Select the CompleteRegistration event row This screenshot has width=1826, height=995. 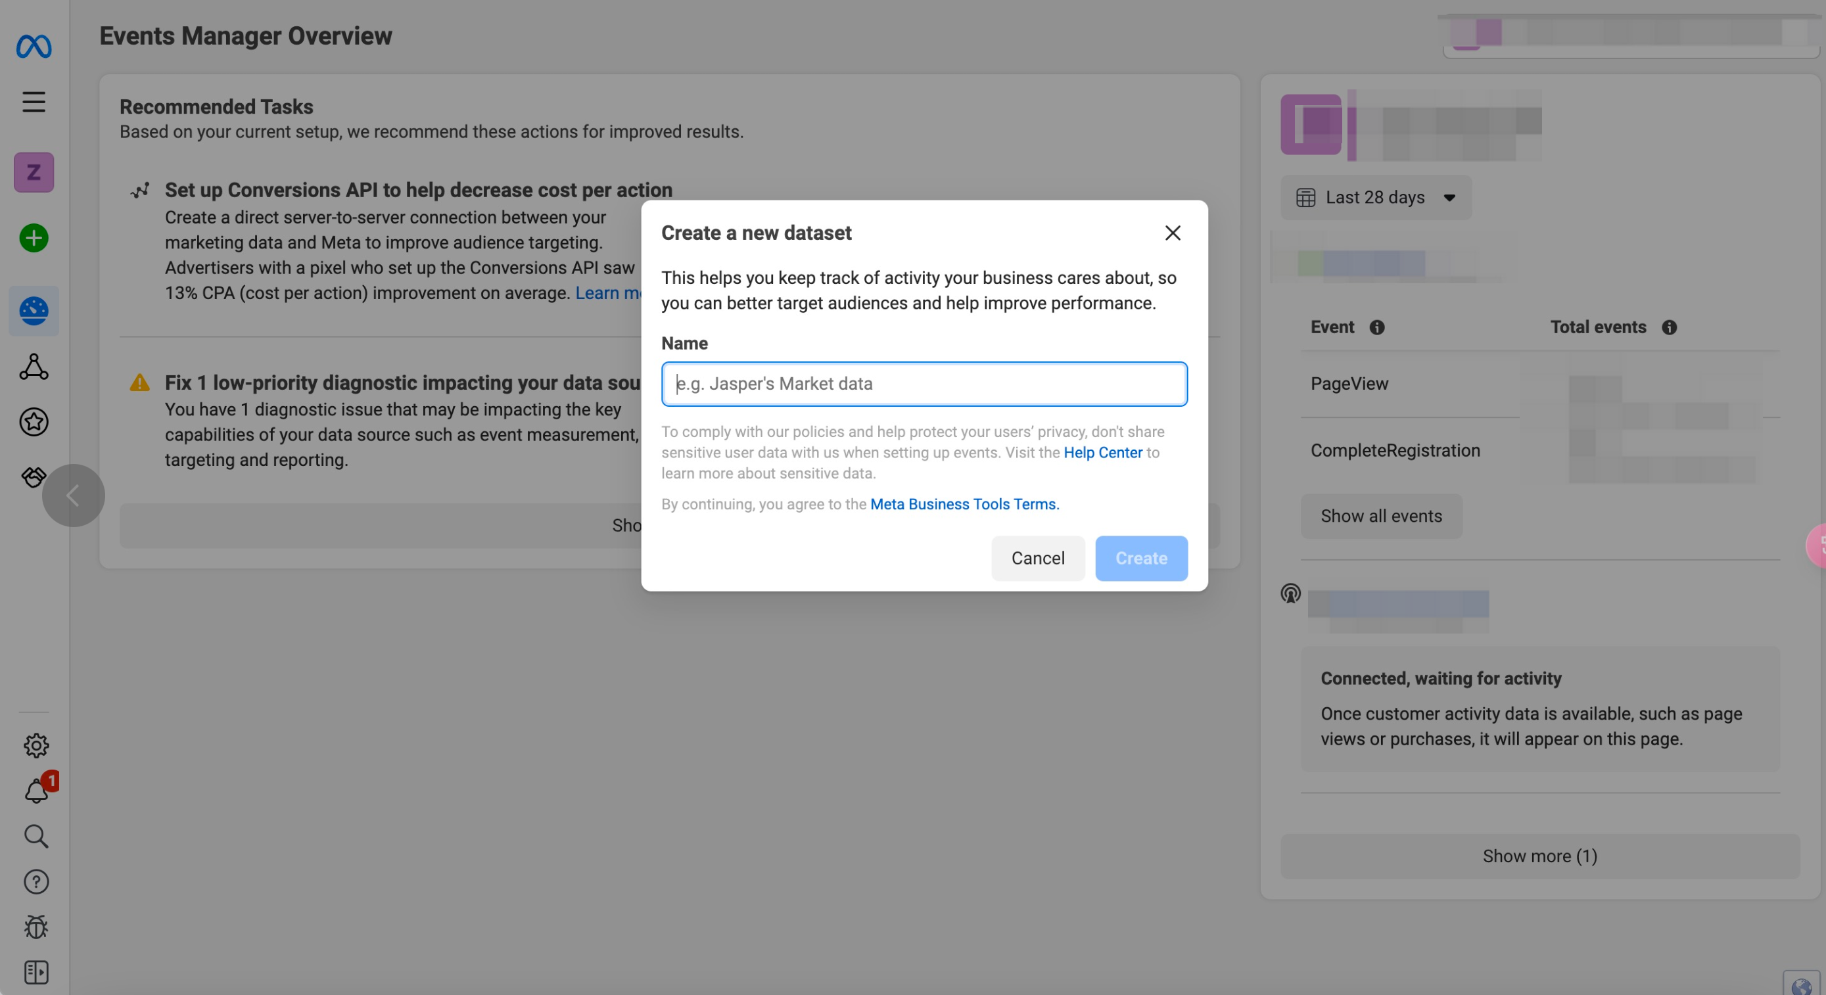click(1539, 451)
